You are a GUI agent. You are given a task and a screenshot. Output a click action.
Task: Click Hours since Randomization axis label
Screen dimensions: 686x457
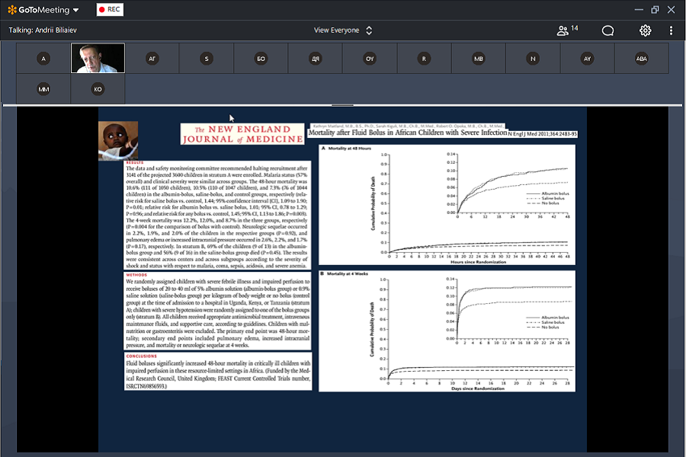[x=478, y=262]
